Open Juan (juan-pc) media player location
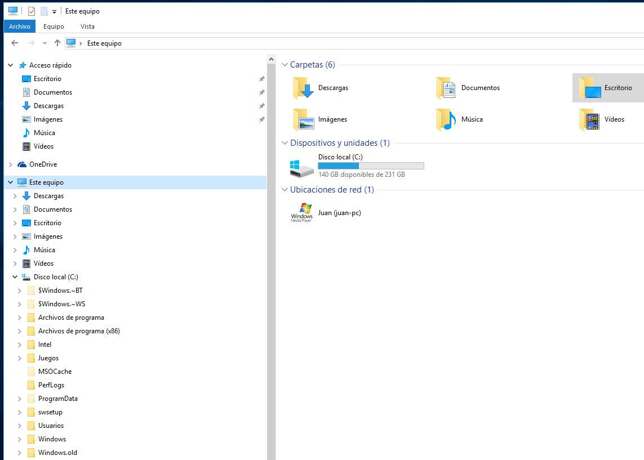This screenshot has height=460, width=644. 301,213
